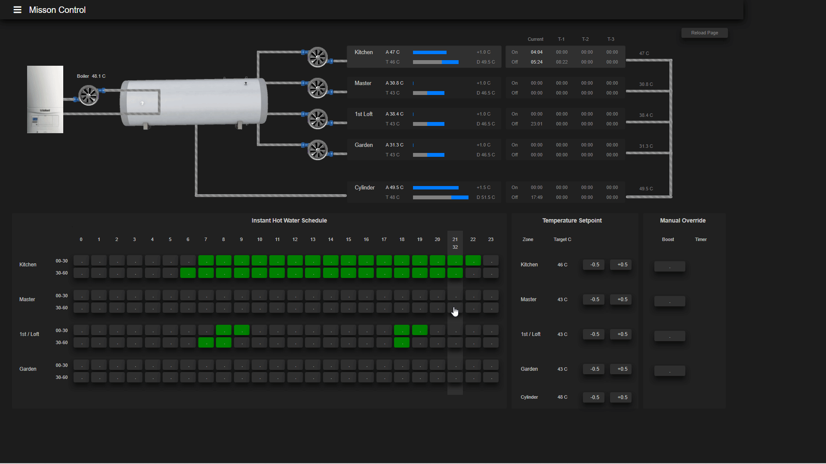Click the Kitchen zone name in status panel
Screen dimensions: 826x464
coord(364,52)
